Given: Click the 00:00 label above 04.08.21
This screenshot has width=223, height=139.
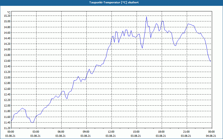Looking at the screenshot, I should click(212, 132).
